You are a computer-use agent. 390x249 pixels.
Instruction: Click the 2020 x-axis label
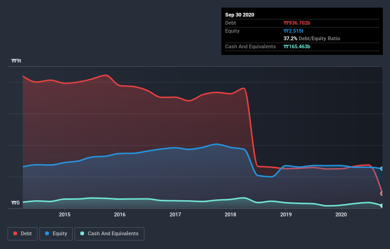[341, 214]
